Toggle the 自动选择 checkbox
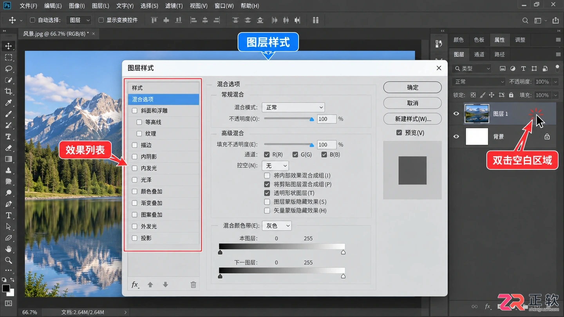This screenshot has width=564, height=317. (x=33, y=20)
